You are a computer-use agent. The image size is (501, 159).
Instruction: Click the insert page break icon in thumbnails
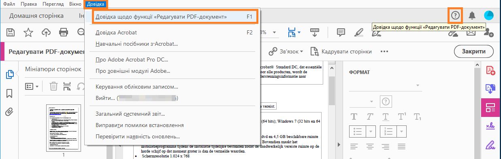(x=67, y=86)
